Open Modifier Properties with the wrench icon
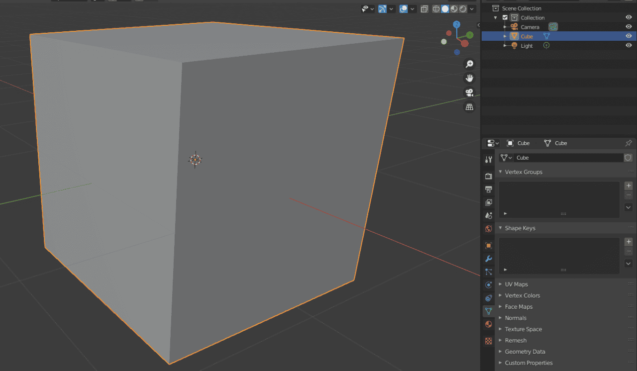The height and width of the screenshot is (371, 637). tap(488, 259)
